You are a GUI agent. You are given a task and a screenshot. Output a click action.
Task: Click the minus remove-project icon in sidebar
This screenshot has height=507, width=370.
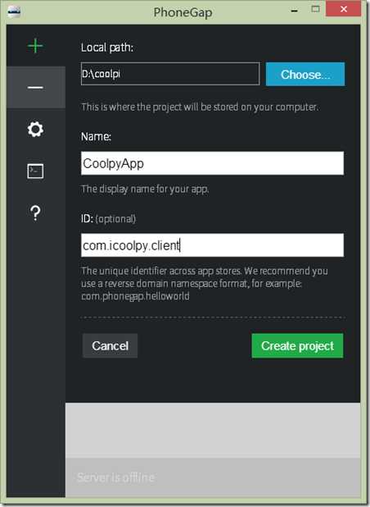35,87
